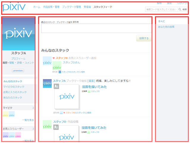190x143 pixels.
Task: Select あなたのスタック in sidebar
Action: pyautogui.click(x=12, y=98)
